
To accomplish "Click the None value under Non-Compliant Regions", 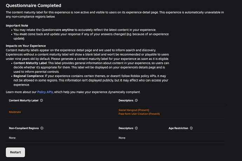I will click(12, 138).
